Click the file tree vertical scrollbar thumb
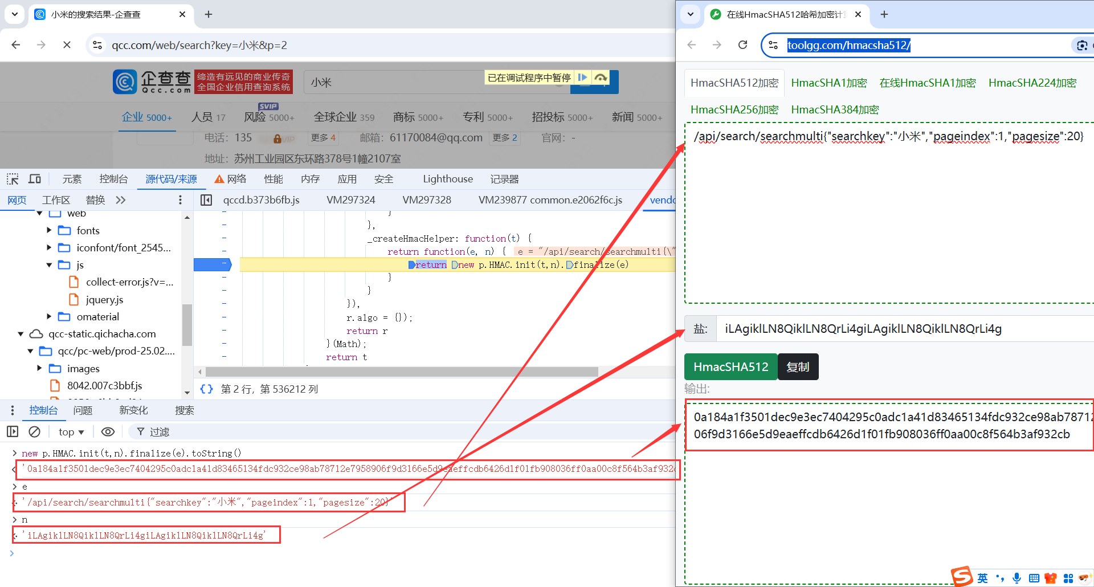1094x587 pixels. tap(187, 325)
